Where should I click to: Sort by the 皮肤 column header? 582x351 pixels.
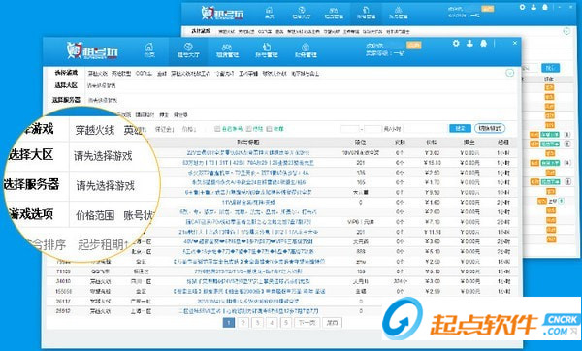[x=400, y=143]
